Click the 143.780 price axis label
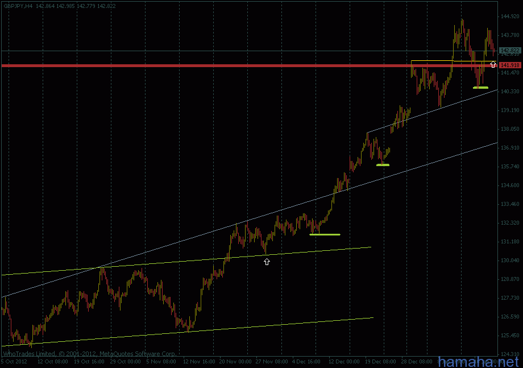This screenshot has width=523, height=368. pyautogui.click(x=510, y=35)
